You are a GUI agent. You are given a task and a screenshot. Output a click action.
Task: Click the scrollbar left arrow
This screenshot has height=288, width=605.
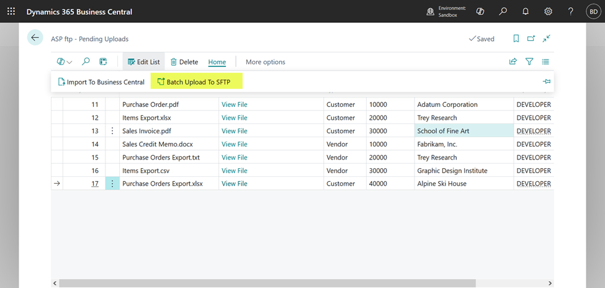point(55,283)
